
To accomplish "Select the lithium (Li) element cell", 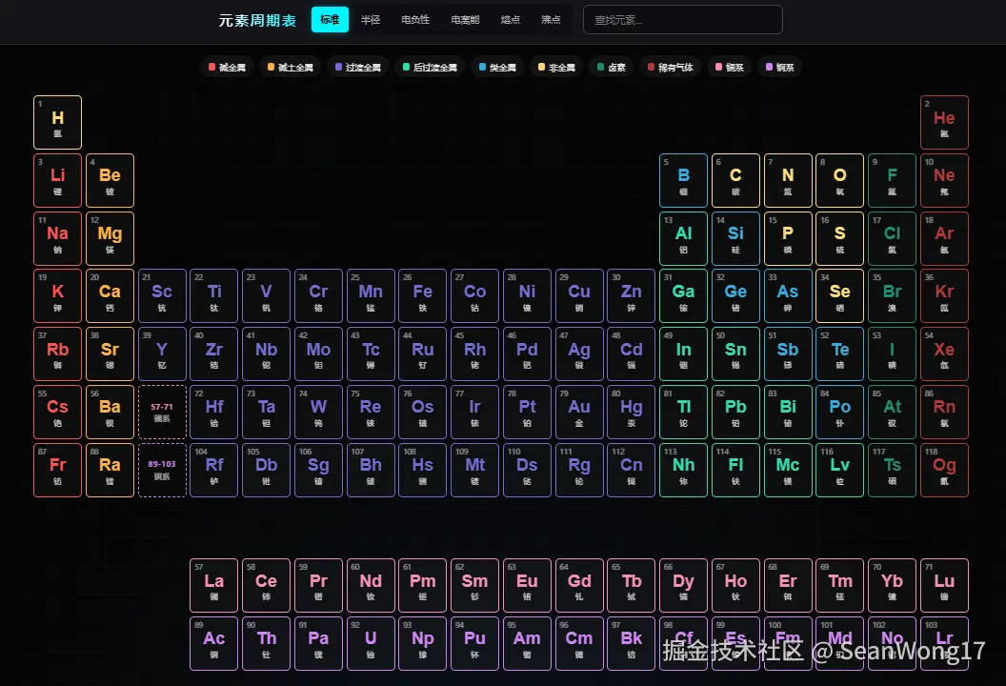I will coord(58,180).
